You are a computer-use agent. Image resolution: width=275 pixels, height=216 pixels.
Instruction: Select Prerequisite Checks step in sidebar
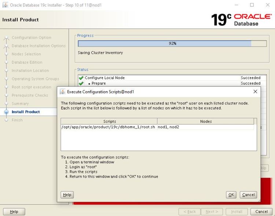coord(30,96)
